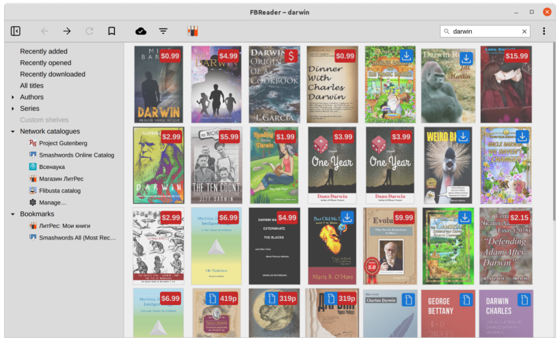
Task: Click the $9.99 badge on Evolution book
Action: coord(403,218)
